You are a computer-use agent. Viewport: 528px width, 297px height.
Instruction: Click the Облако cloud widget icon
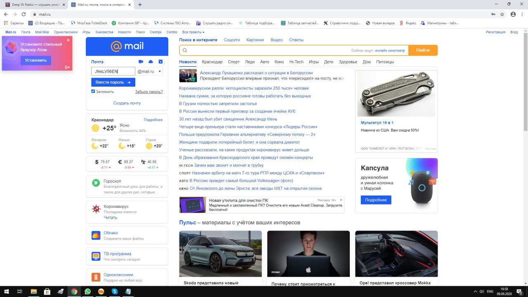pyautogui.click(x=96, y=236)
